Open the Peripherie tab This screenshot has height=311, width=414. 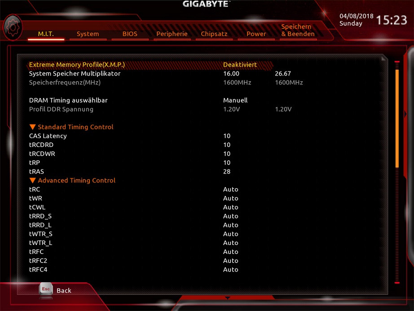pyautogui.click(x=172, y=34)
